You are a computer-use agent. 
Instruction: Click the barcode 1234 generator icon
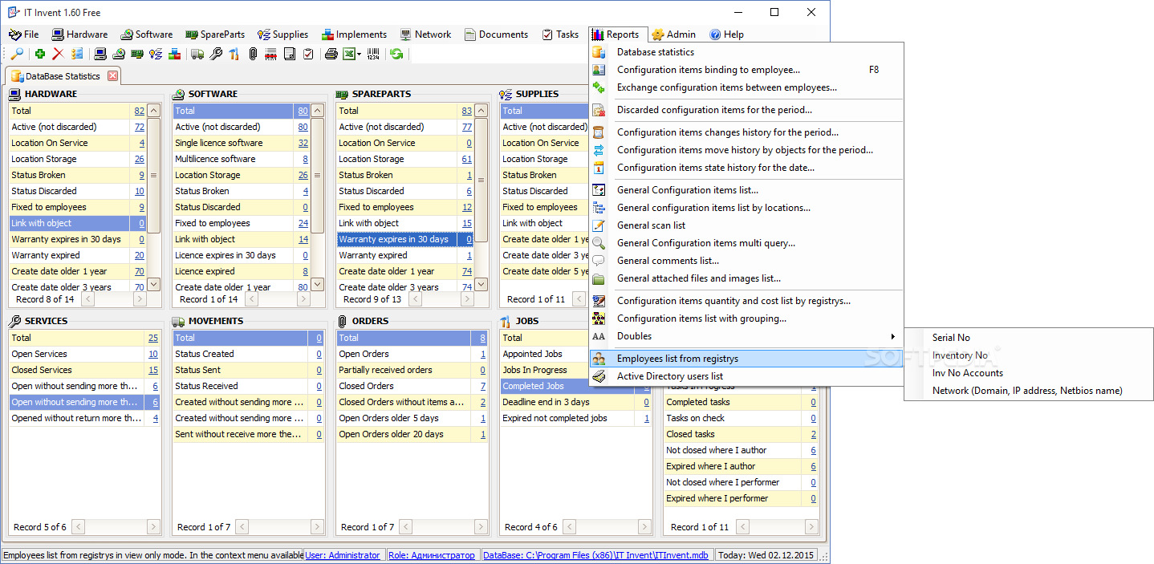(373, 54)
